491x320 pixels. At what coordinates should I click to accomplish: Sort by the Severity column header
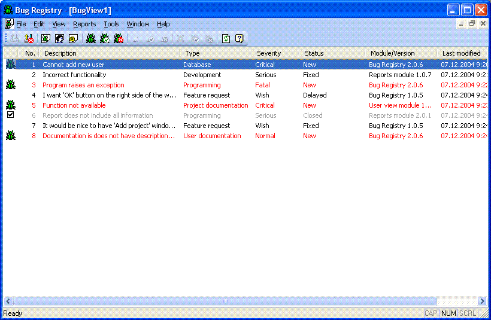pyautogui.click(x=275, y=53)
